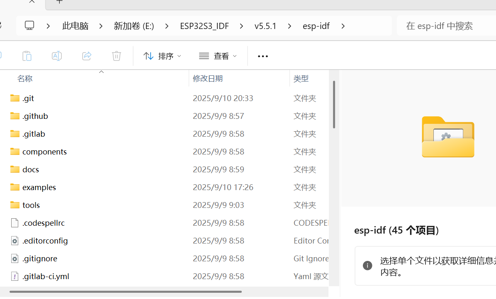The image size is (496, 299).
Task: Click date 2025/9/10 20:33 of .git
Action: [x=223, y=98]
